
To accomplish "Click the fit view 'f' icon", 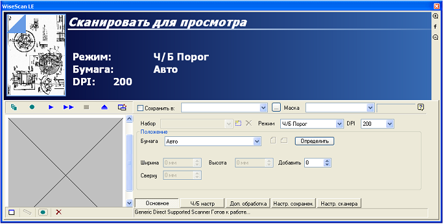I will 436,27.
